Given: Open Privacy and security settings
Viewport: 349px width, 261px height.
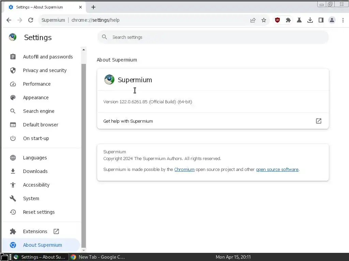Looking at the screenshot, I should coord(41,70).
